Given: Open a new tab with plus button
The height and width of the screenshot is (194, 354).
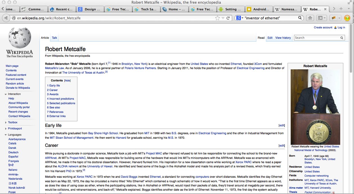Looking at the screenshot, I should (x=341, y=9).
